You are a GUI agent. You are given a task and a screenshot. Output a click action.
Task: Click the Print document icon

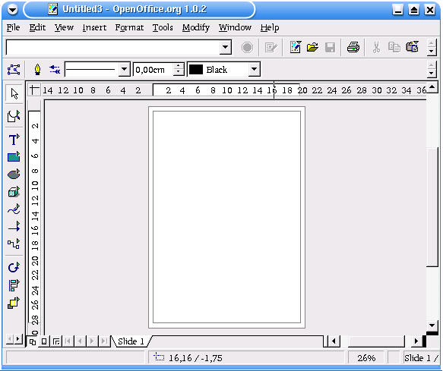coord(353,47)
